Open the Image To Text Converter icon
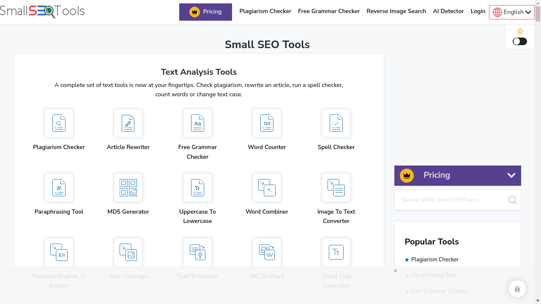The image size is (541, 304). click(x=336, y=187)
